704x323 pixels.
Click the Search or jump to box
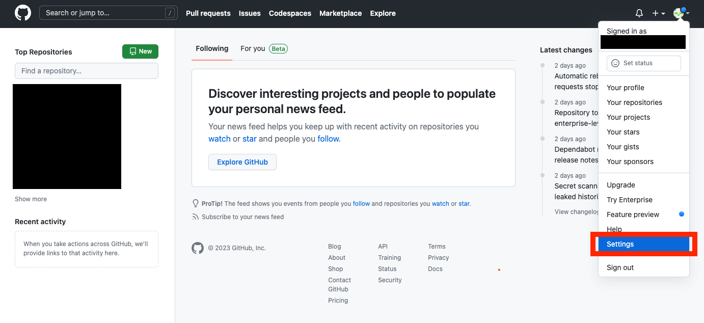108,13
